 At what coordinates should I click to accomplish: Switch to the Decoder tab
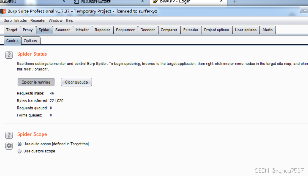[148, 30]
